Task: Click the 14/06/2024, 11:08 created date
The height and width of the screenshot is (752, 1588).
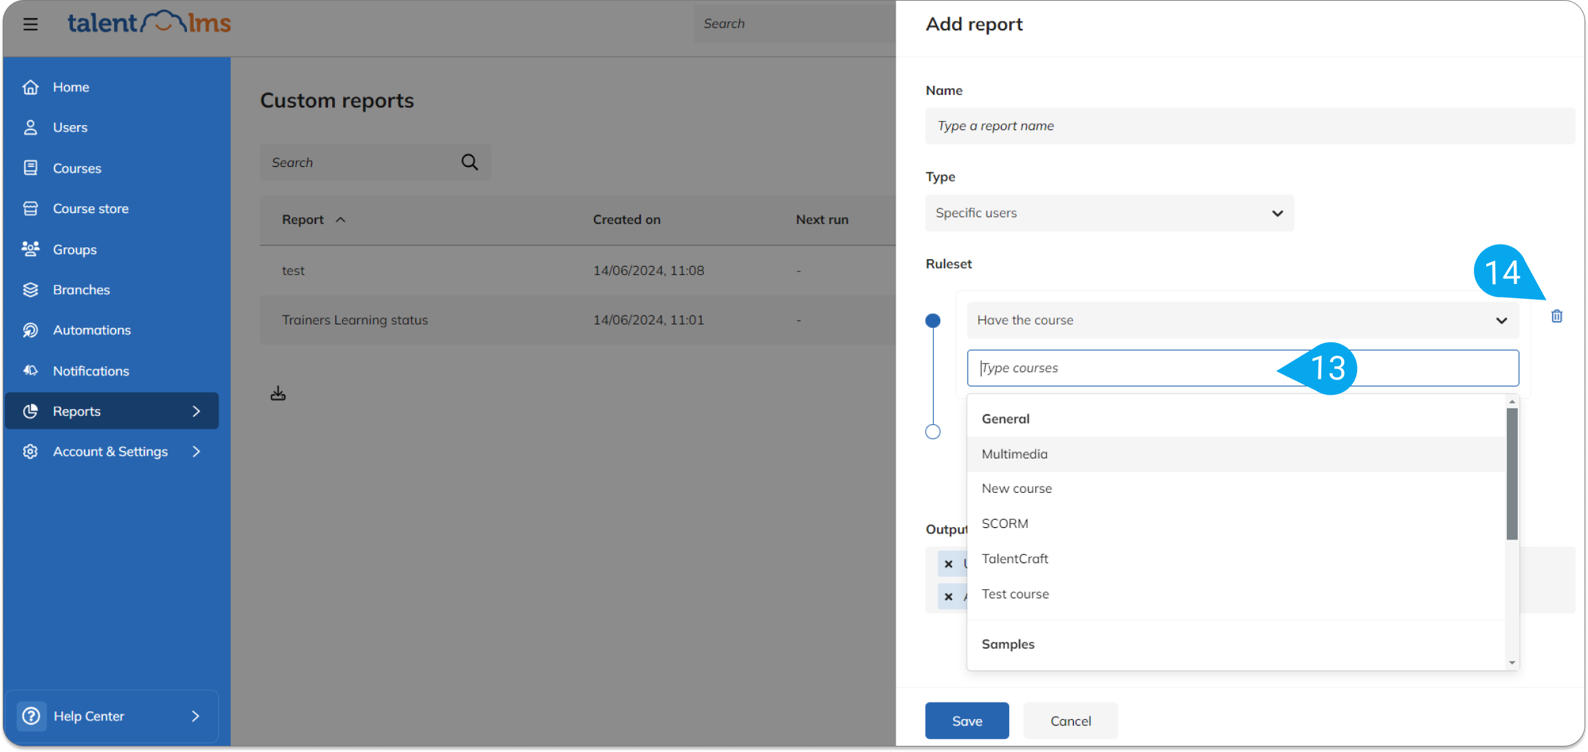Action: 648,271
